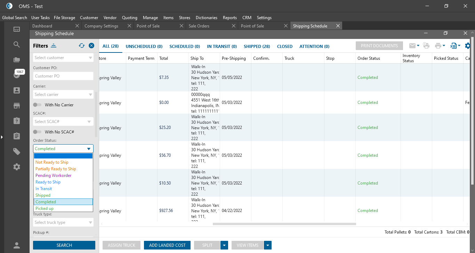This screenshot has height=253, width=475.
Task: Open the storefront icon in the sidebar
Action: pyautogui.click(x=17, y=106)
